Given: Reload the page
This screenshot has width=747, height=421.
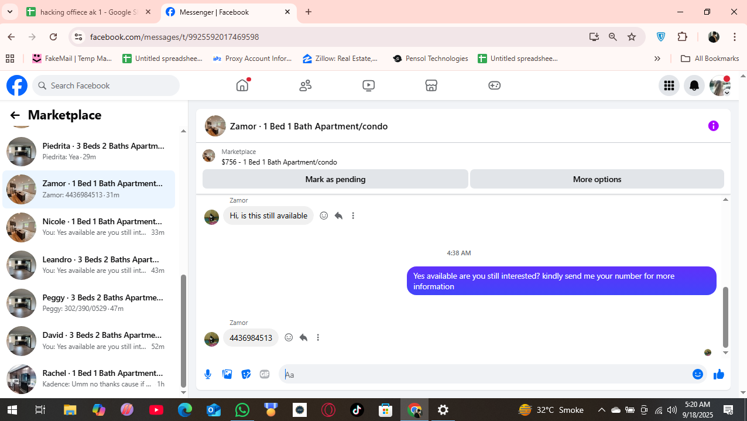Looking at the screenshot, I should [x=53, y=37].
